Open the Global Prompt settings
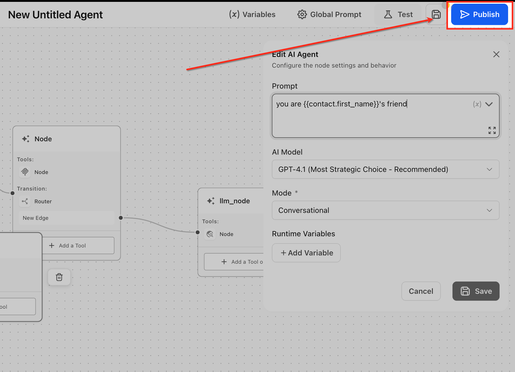 coord(329,14)
